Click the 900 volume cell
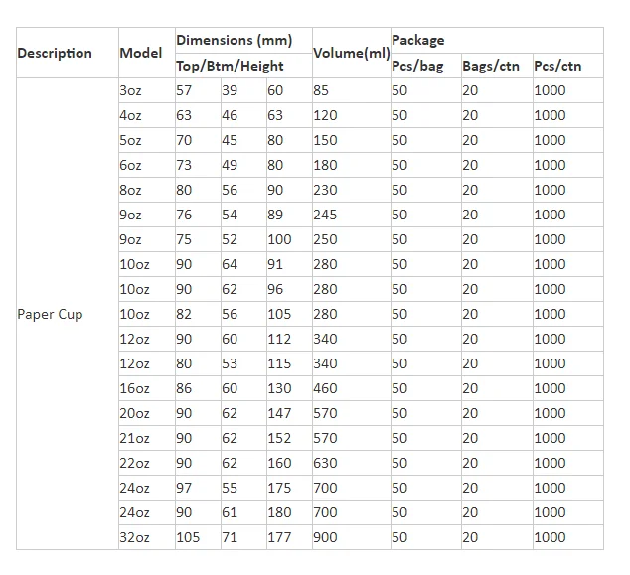This screenshot has width=630, height=575. tap(325, 538)
